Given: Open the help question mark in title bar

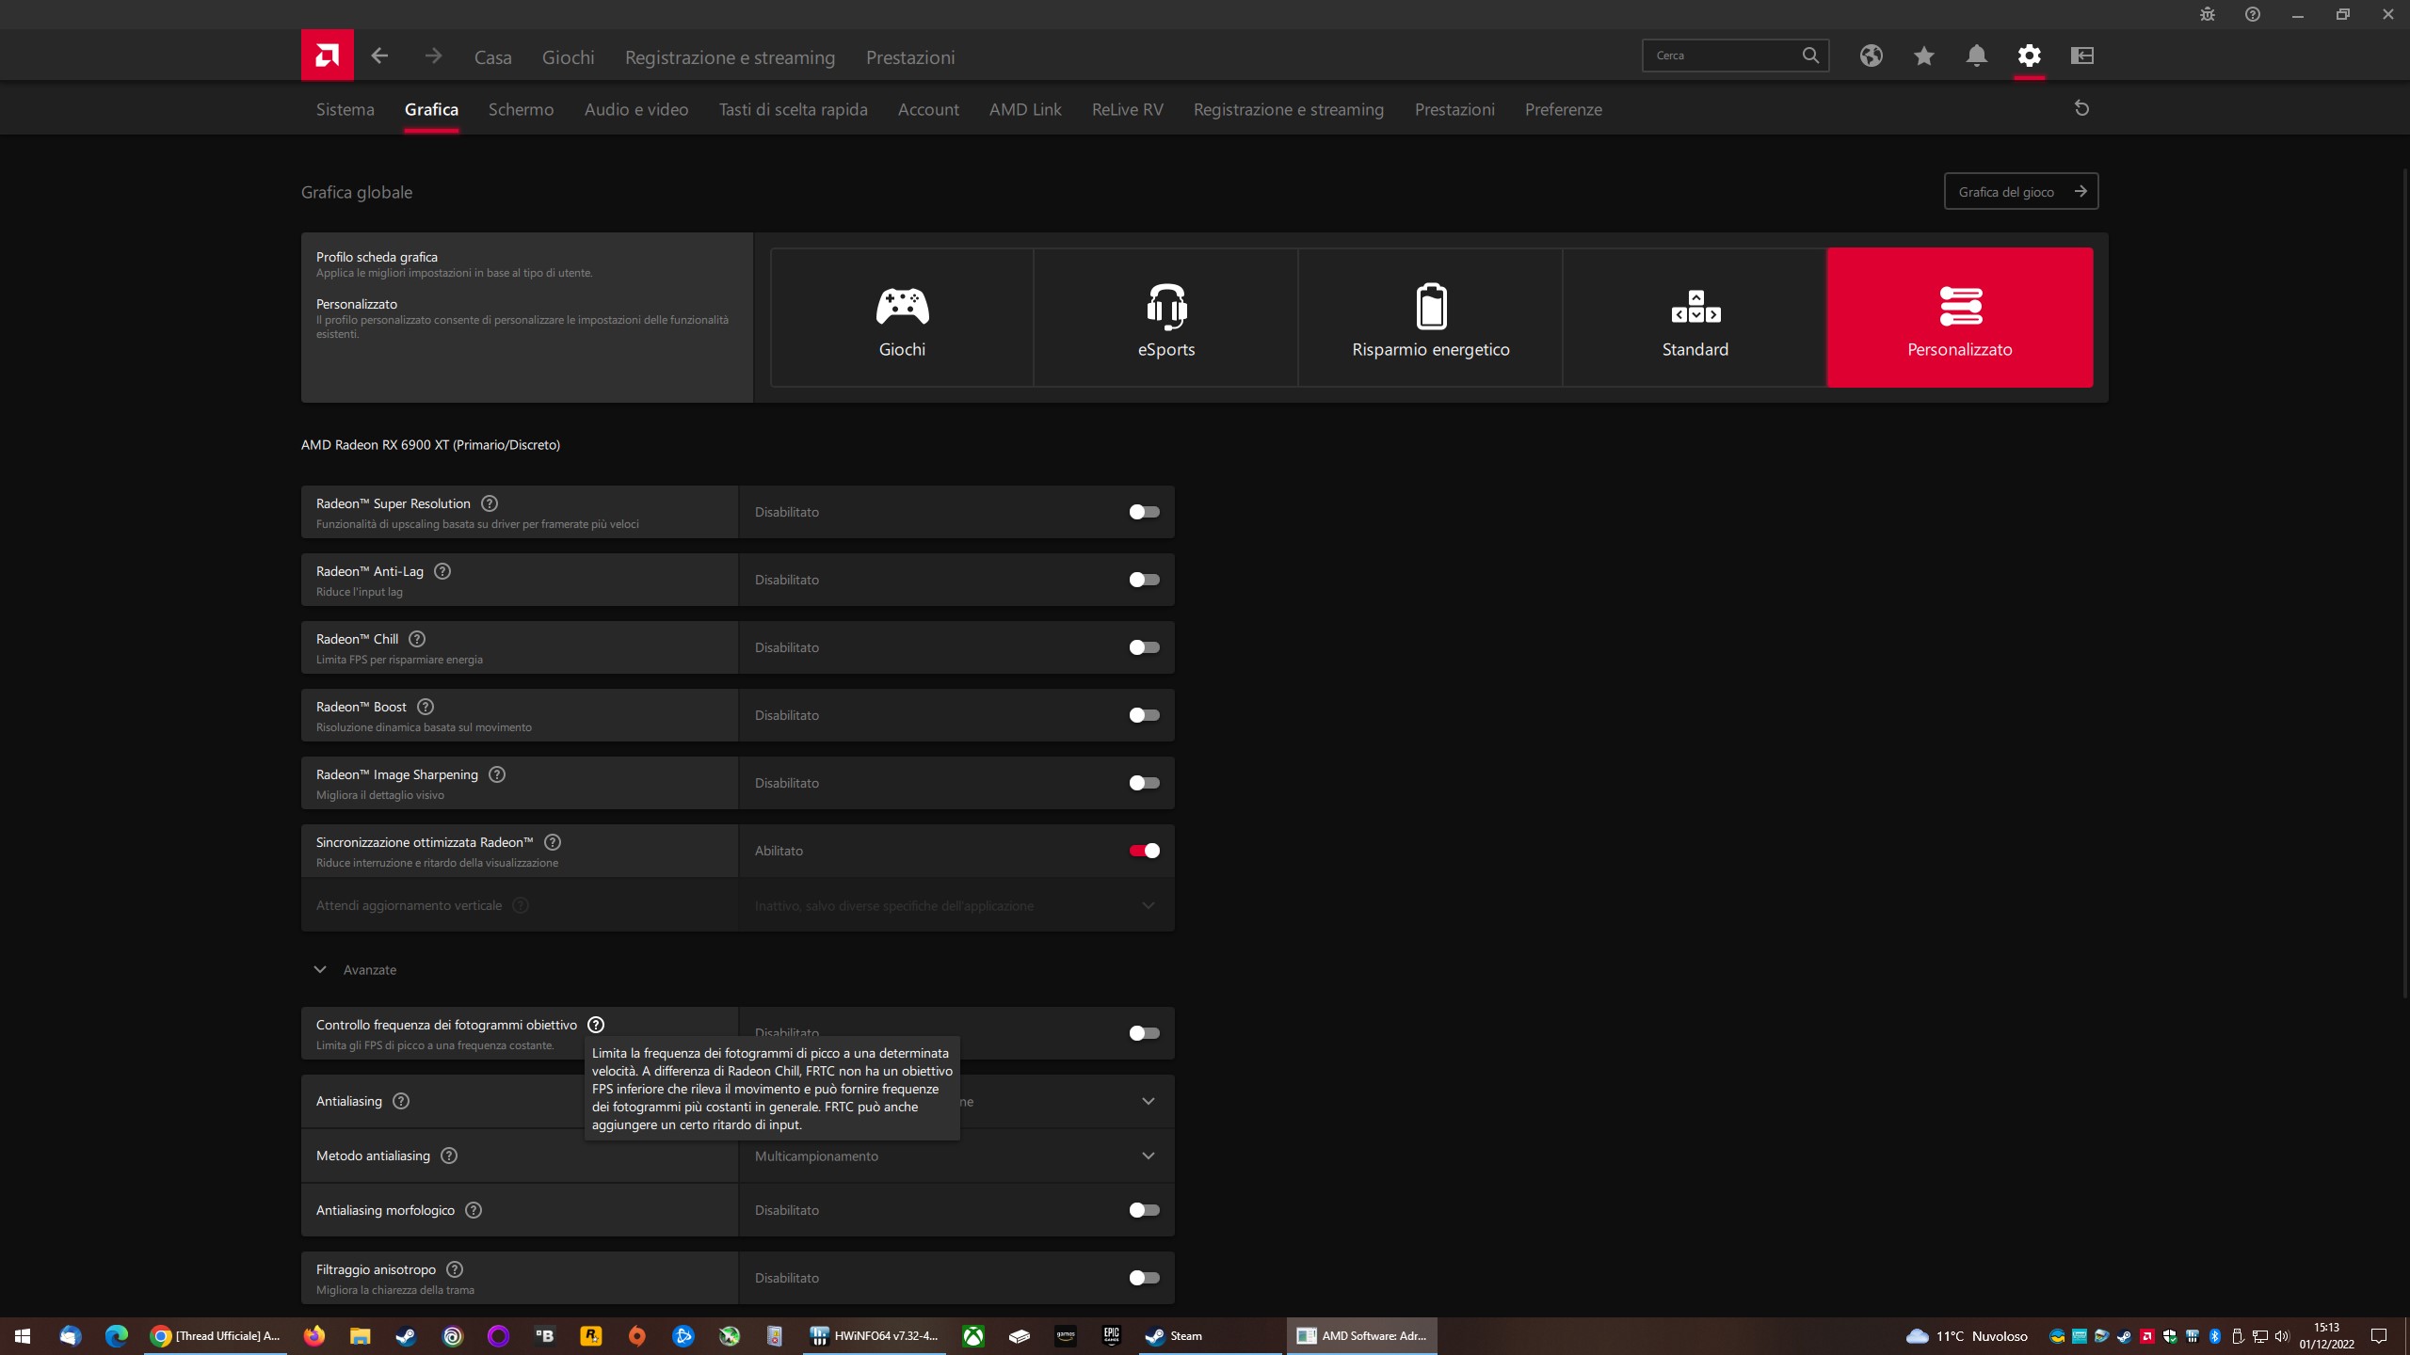Looking at the screenshot, I should click(2252, 14).
